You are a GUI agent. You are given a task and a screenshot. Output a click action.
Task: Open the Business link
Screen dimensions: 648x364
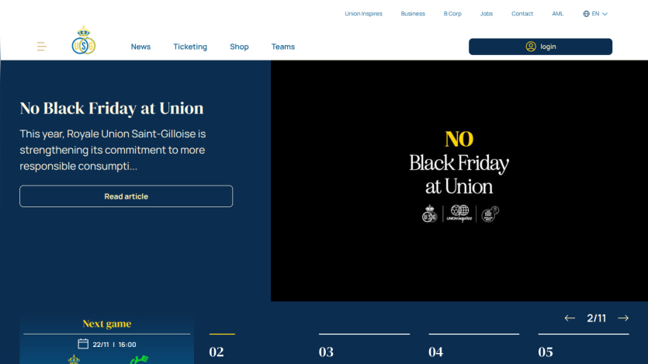tap(413, 14)
